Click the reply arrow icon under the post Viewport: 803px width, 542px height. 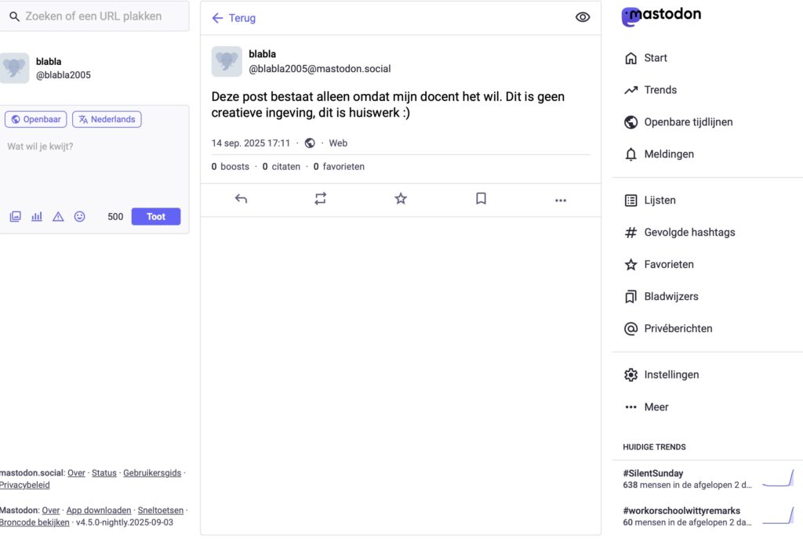pyautogui.click(x=241, y=199)
